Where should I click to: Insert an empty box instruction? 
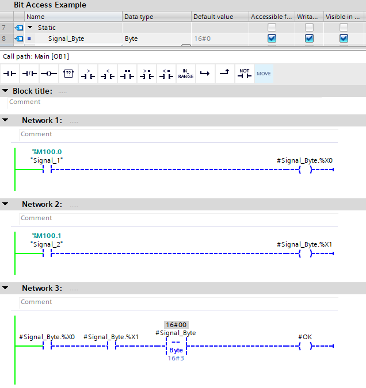pos(68,74)
